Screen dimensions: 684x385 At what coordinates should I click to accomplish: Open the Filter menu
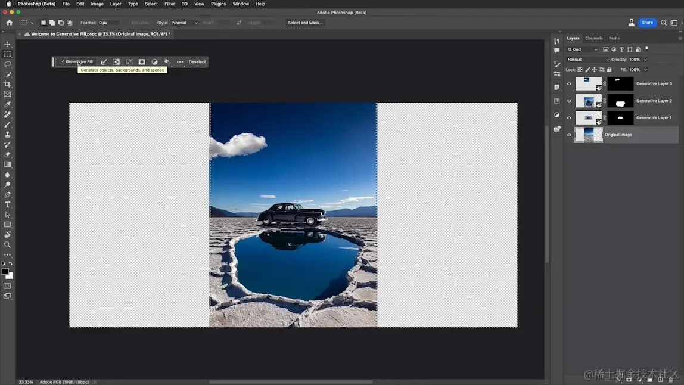(170, 4)
